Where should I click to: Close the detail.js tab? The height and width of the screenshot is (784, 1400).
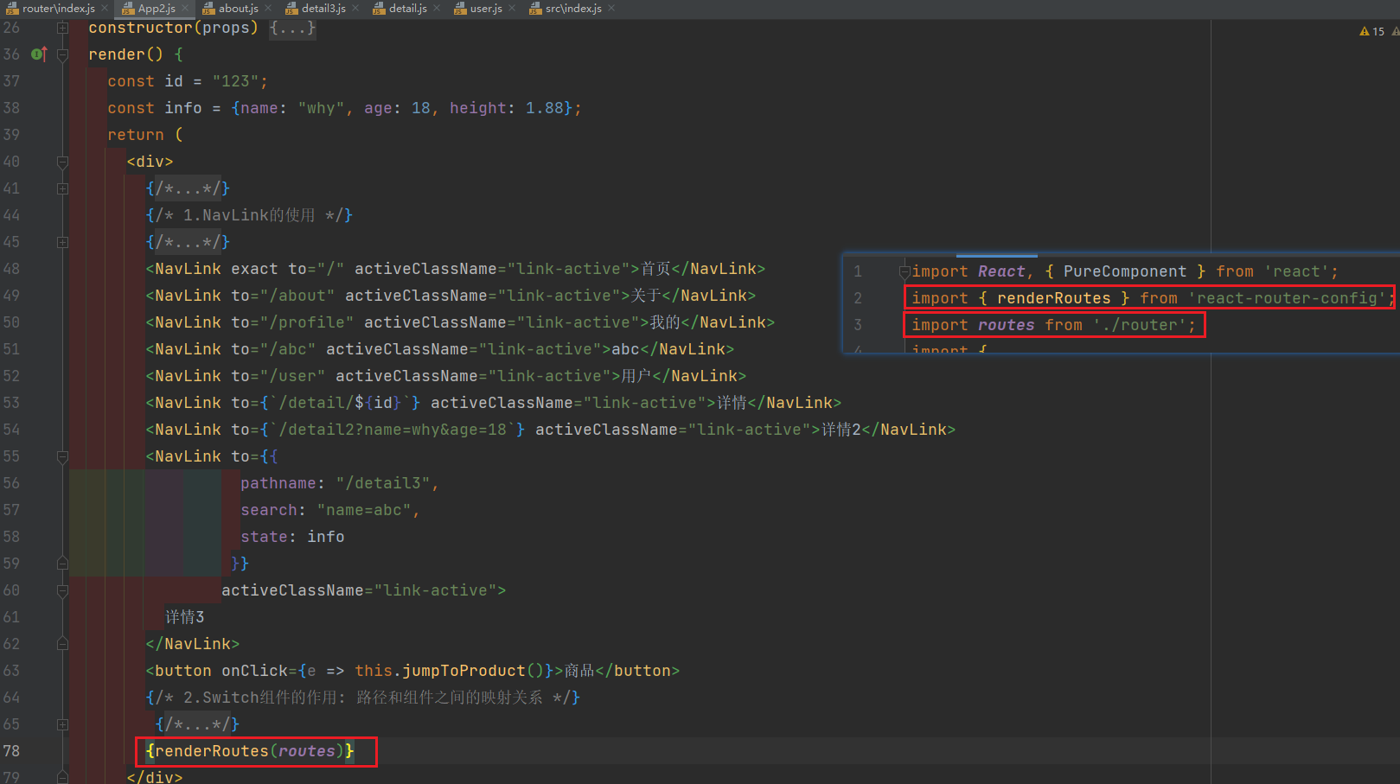click(x=436, y=9)
